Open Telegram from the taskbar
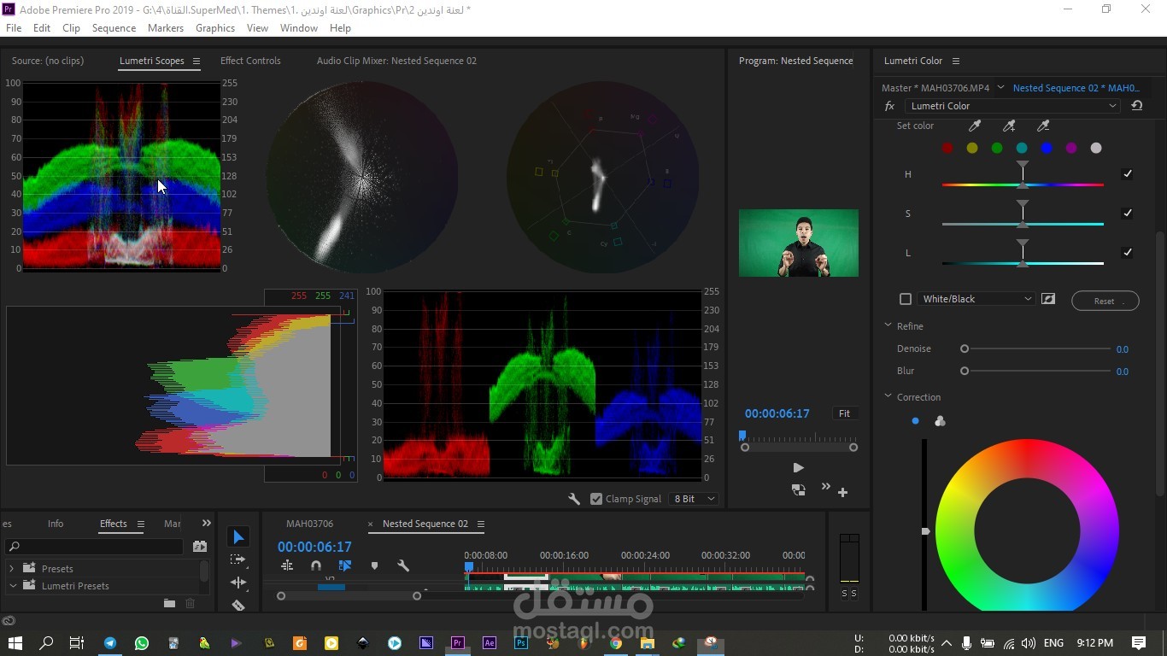Image resolution: width=1167 pixels, height=656 pixels. 110,643
